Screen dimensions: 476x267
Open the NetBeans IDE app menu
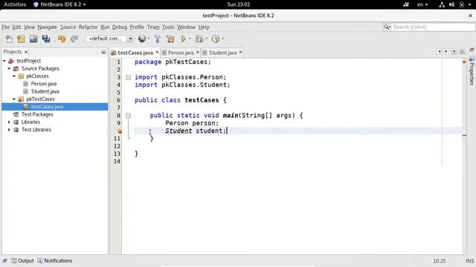click(x=59, y=4)
